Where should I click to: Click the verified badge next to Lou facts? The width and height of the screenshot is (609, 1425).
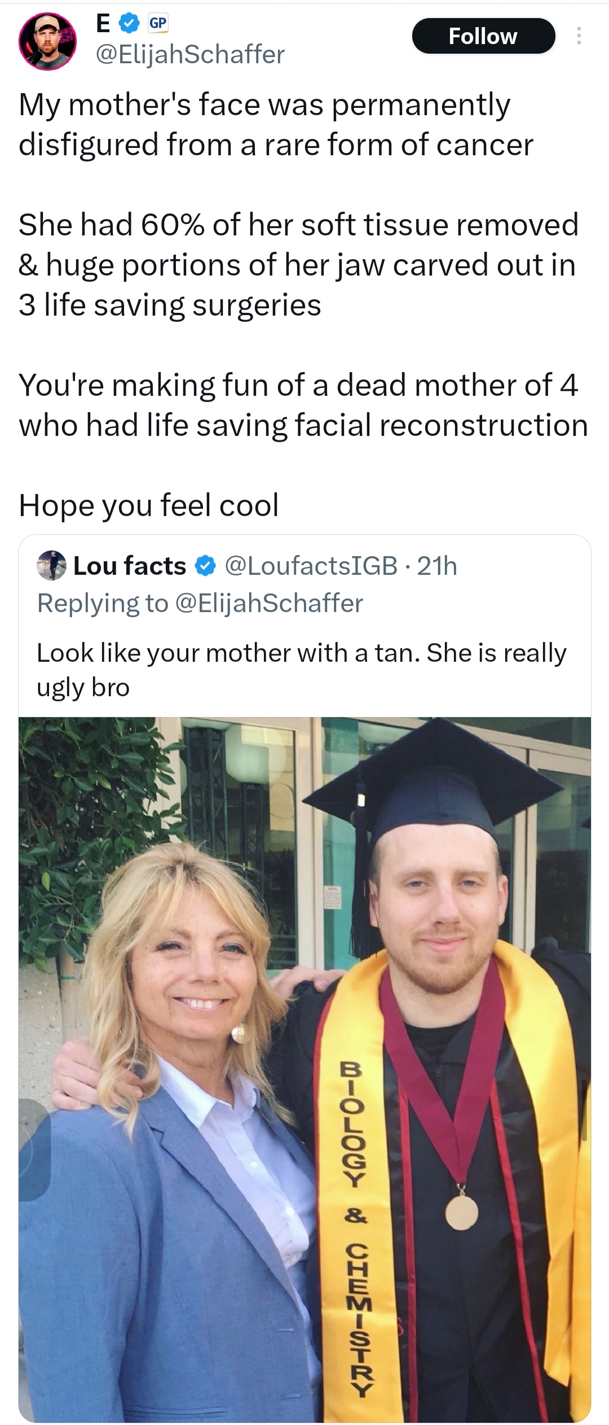[205, 566]
